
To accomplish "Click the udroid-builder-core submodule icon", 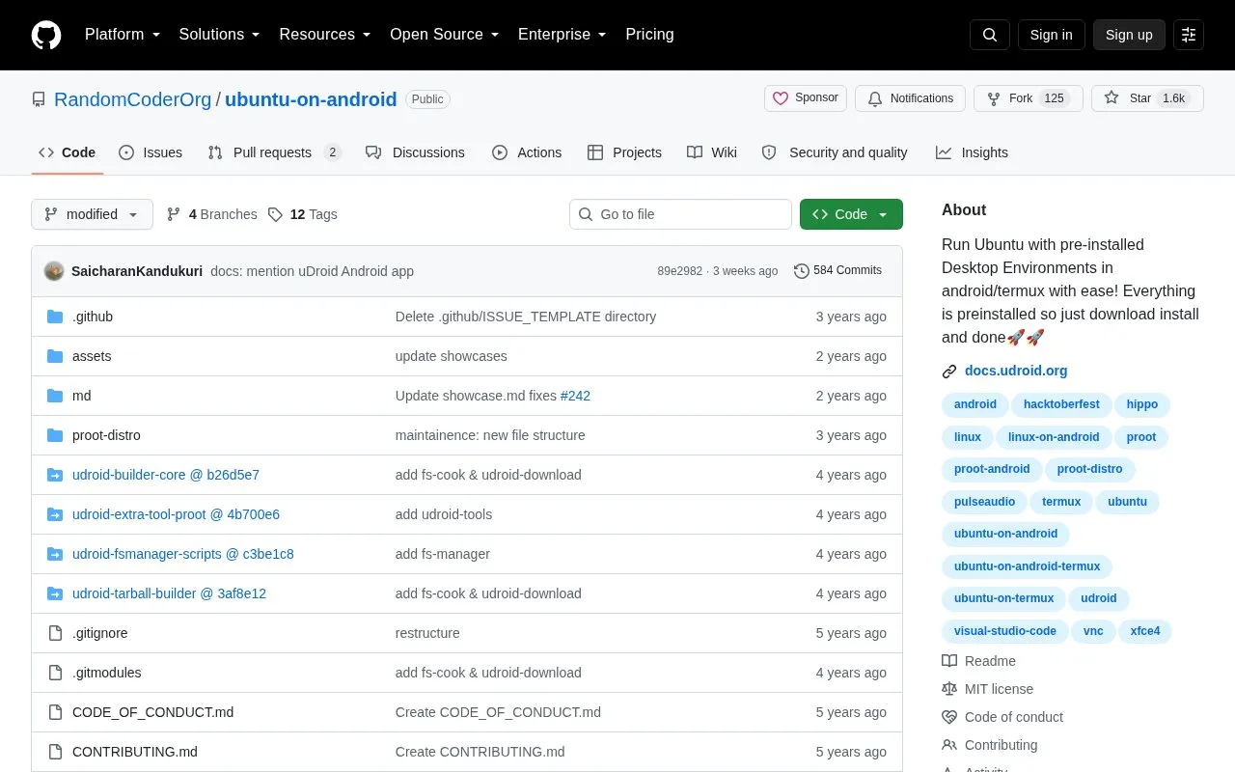I will tap(55, 475).
